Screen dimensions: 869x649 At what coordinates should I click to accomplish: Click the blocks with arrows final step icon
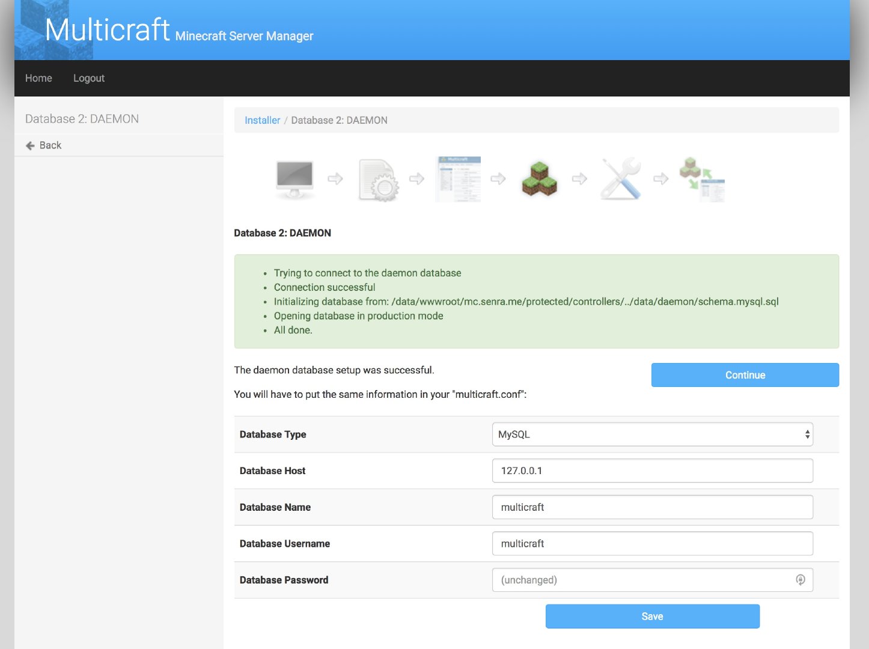tap(702, 179)
